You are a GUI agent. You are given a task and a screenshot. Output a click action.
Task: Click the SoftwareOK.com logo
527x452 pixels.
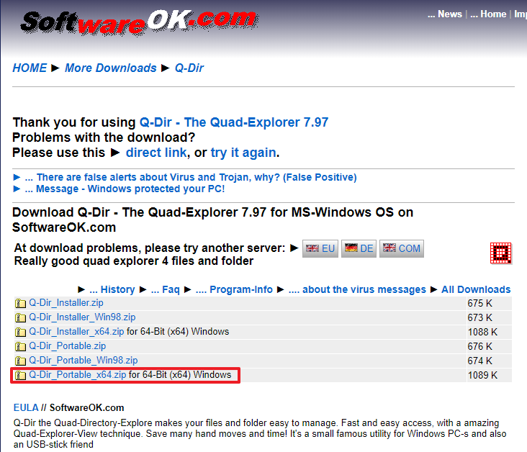coord(140,22)
